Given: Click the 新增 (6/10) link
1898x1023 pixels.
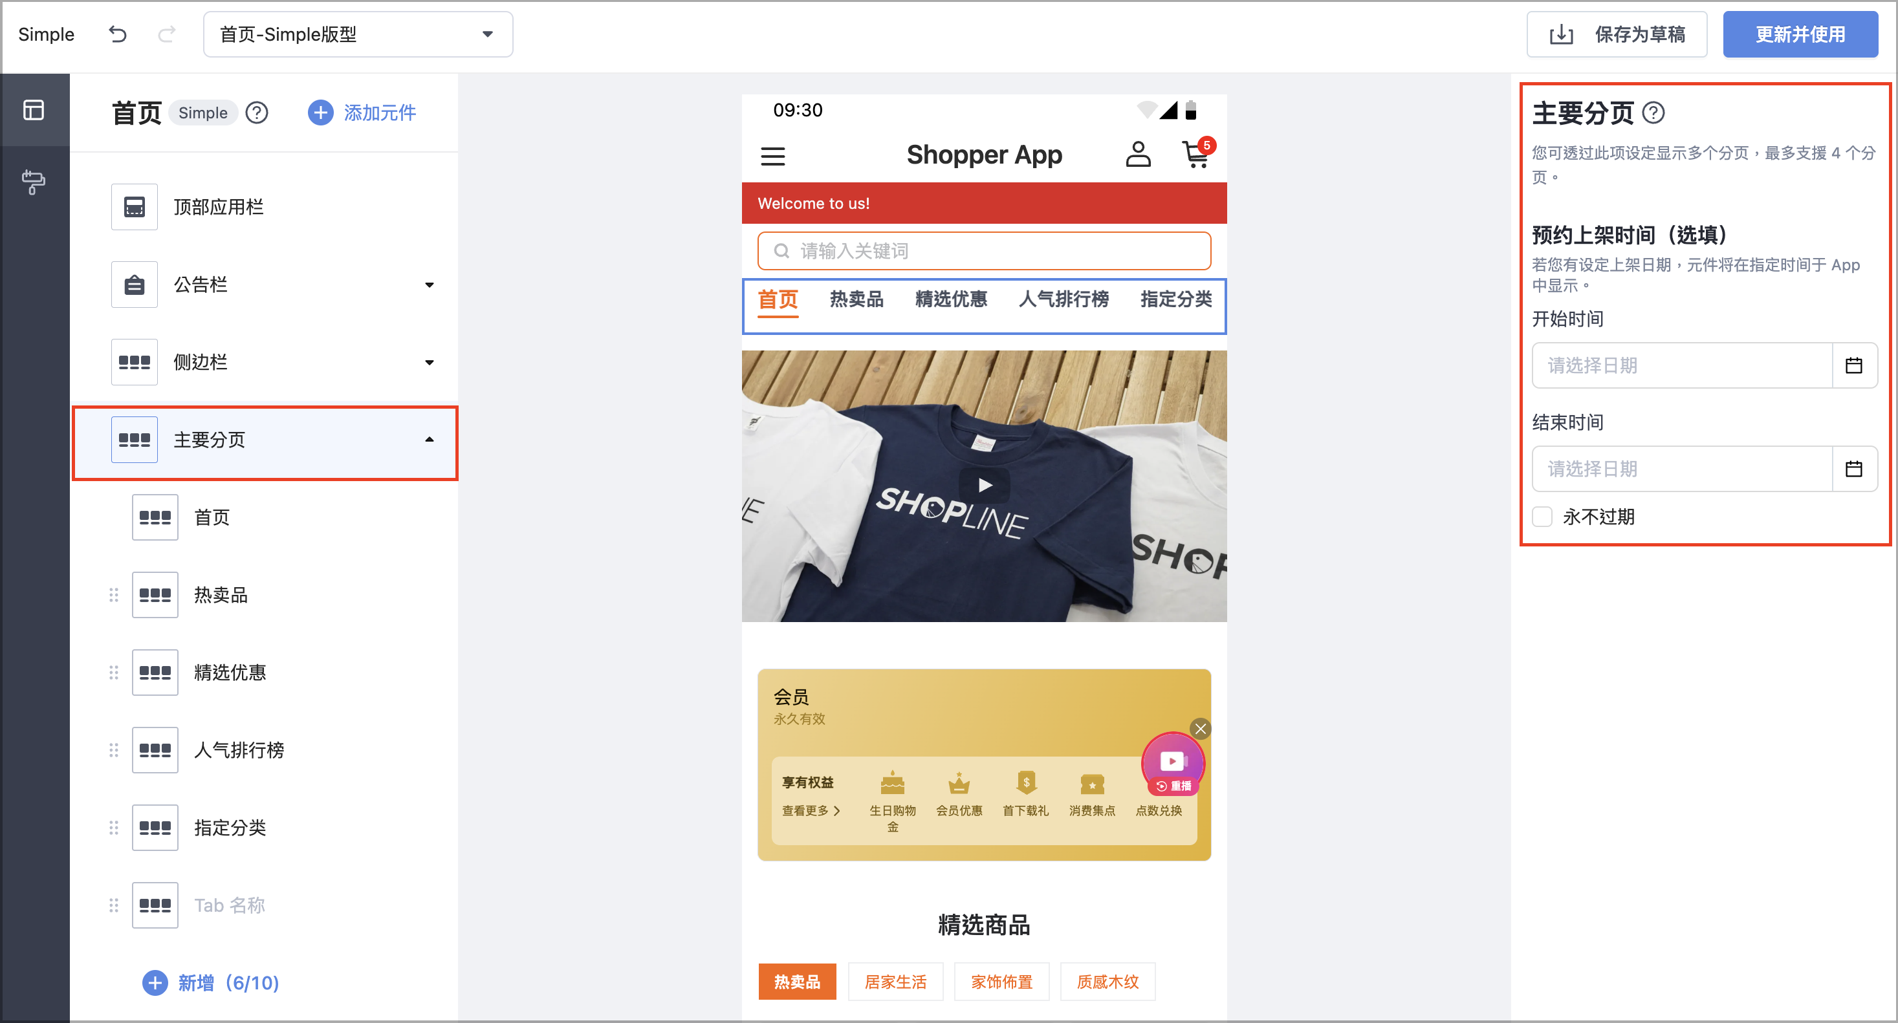Looking at the screenshot, I should coord(211,983).
